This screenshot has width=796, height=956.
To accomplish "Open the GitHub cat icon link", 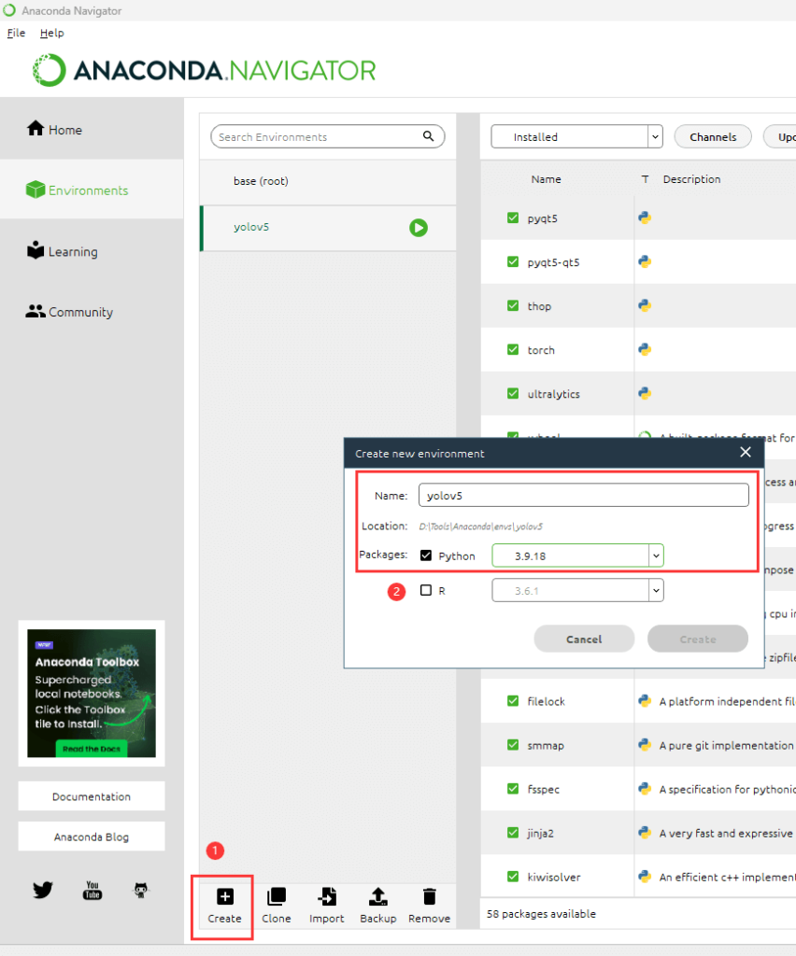I will (141, 890).
